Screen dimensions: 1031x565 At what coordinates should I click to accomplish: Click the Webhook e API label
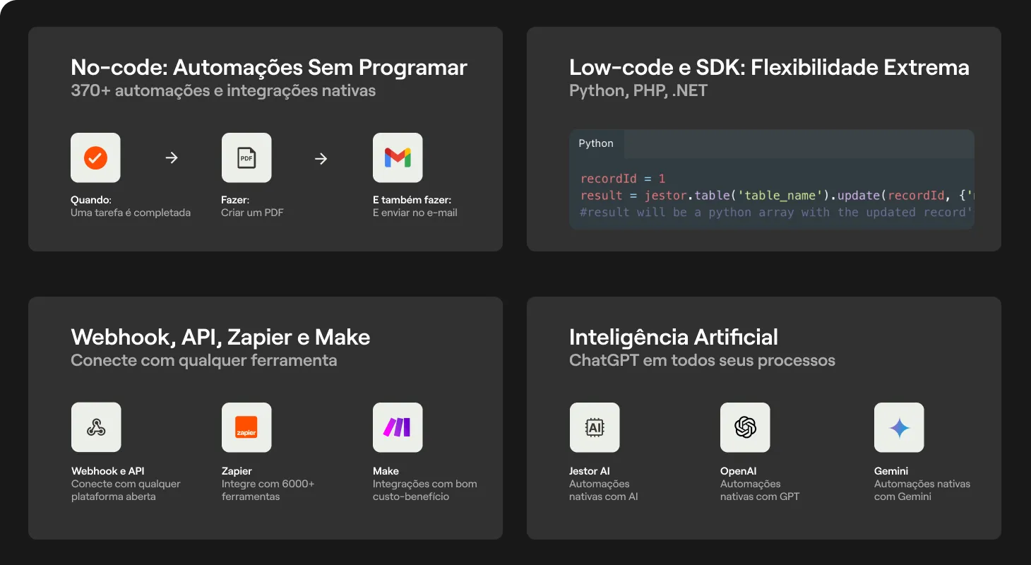coord(108,471)
